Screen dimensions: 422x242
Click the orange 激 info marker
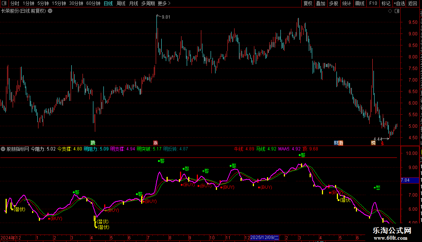point(341,143)
